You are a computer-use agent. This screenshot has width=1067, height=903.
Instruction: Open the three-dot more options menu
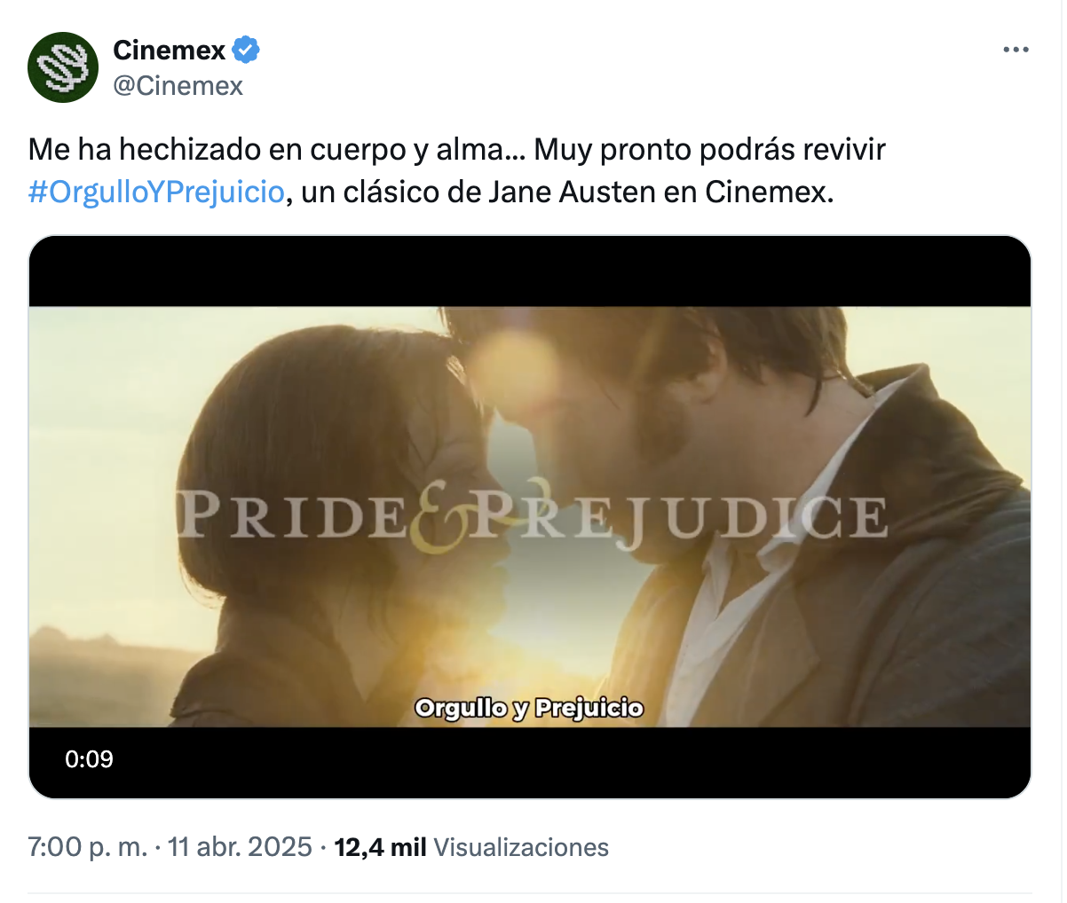point(1016,50)
